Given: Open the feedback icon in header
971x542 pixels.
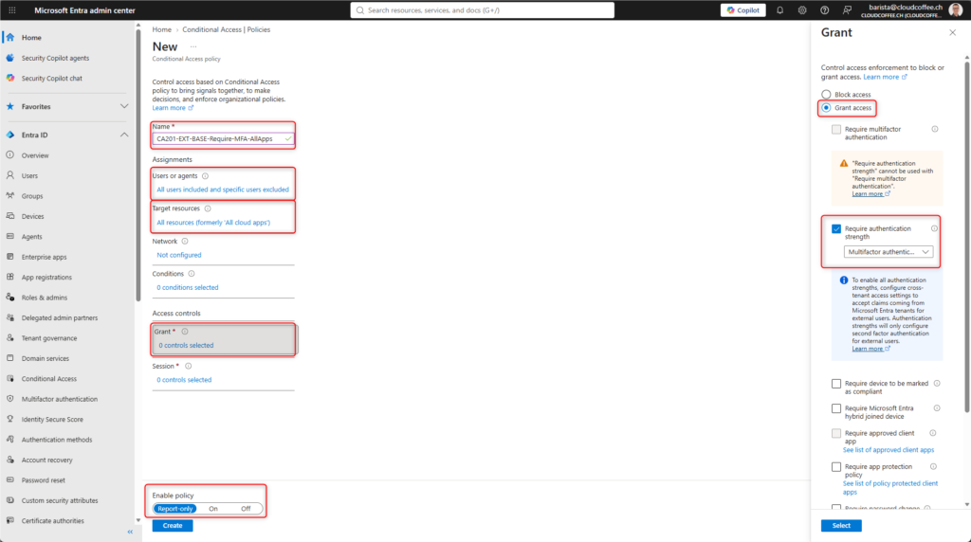Looking at the screenshot, I should (x=847, y=10).
